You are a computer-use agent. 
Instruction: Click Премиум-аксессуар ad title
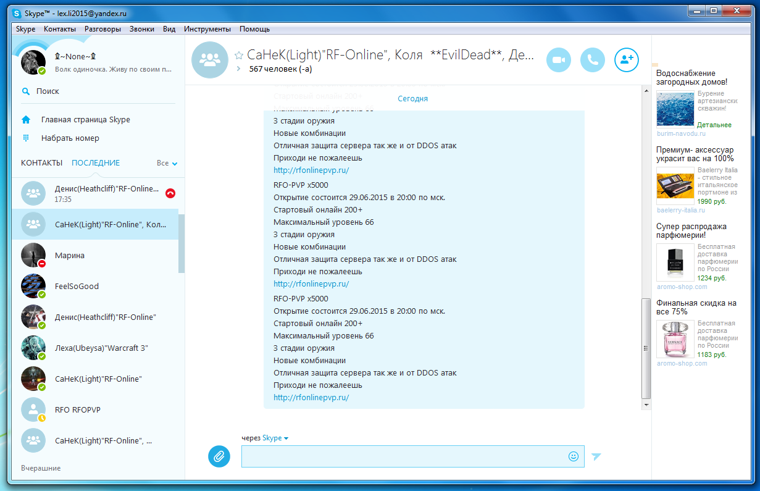click(x=695, y=154)
